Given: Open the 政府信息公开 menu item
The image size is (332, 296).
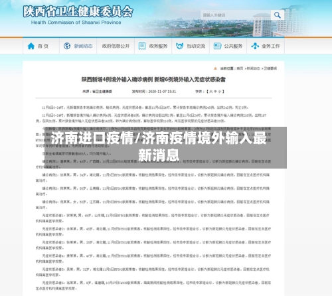Looking at the screenshot, I should click(116, 46).
